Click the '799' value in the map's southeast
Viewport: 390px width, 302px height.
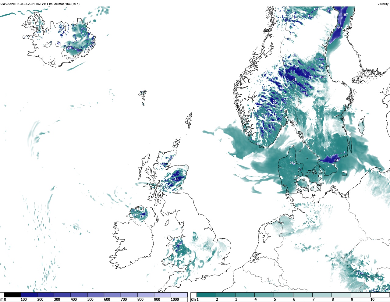(x=379, y=278)
